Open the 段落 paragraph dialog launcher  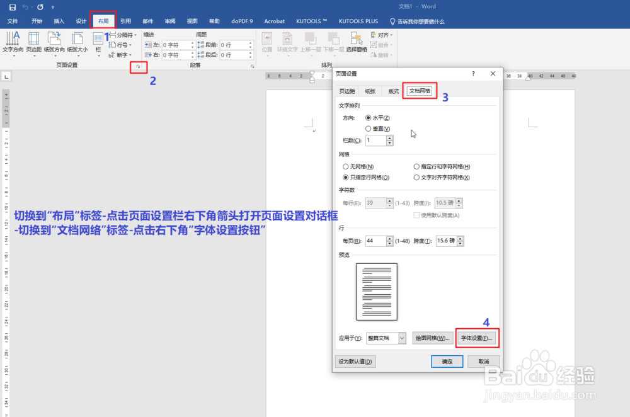[x=253, y=67]
